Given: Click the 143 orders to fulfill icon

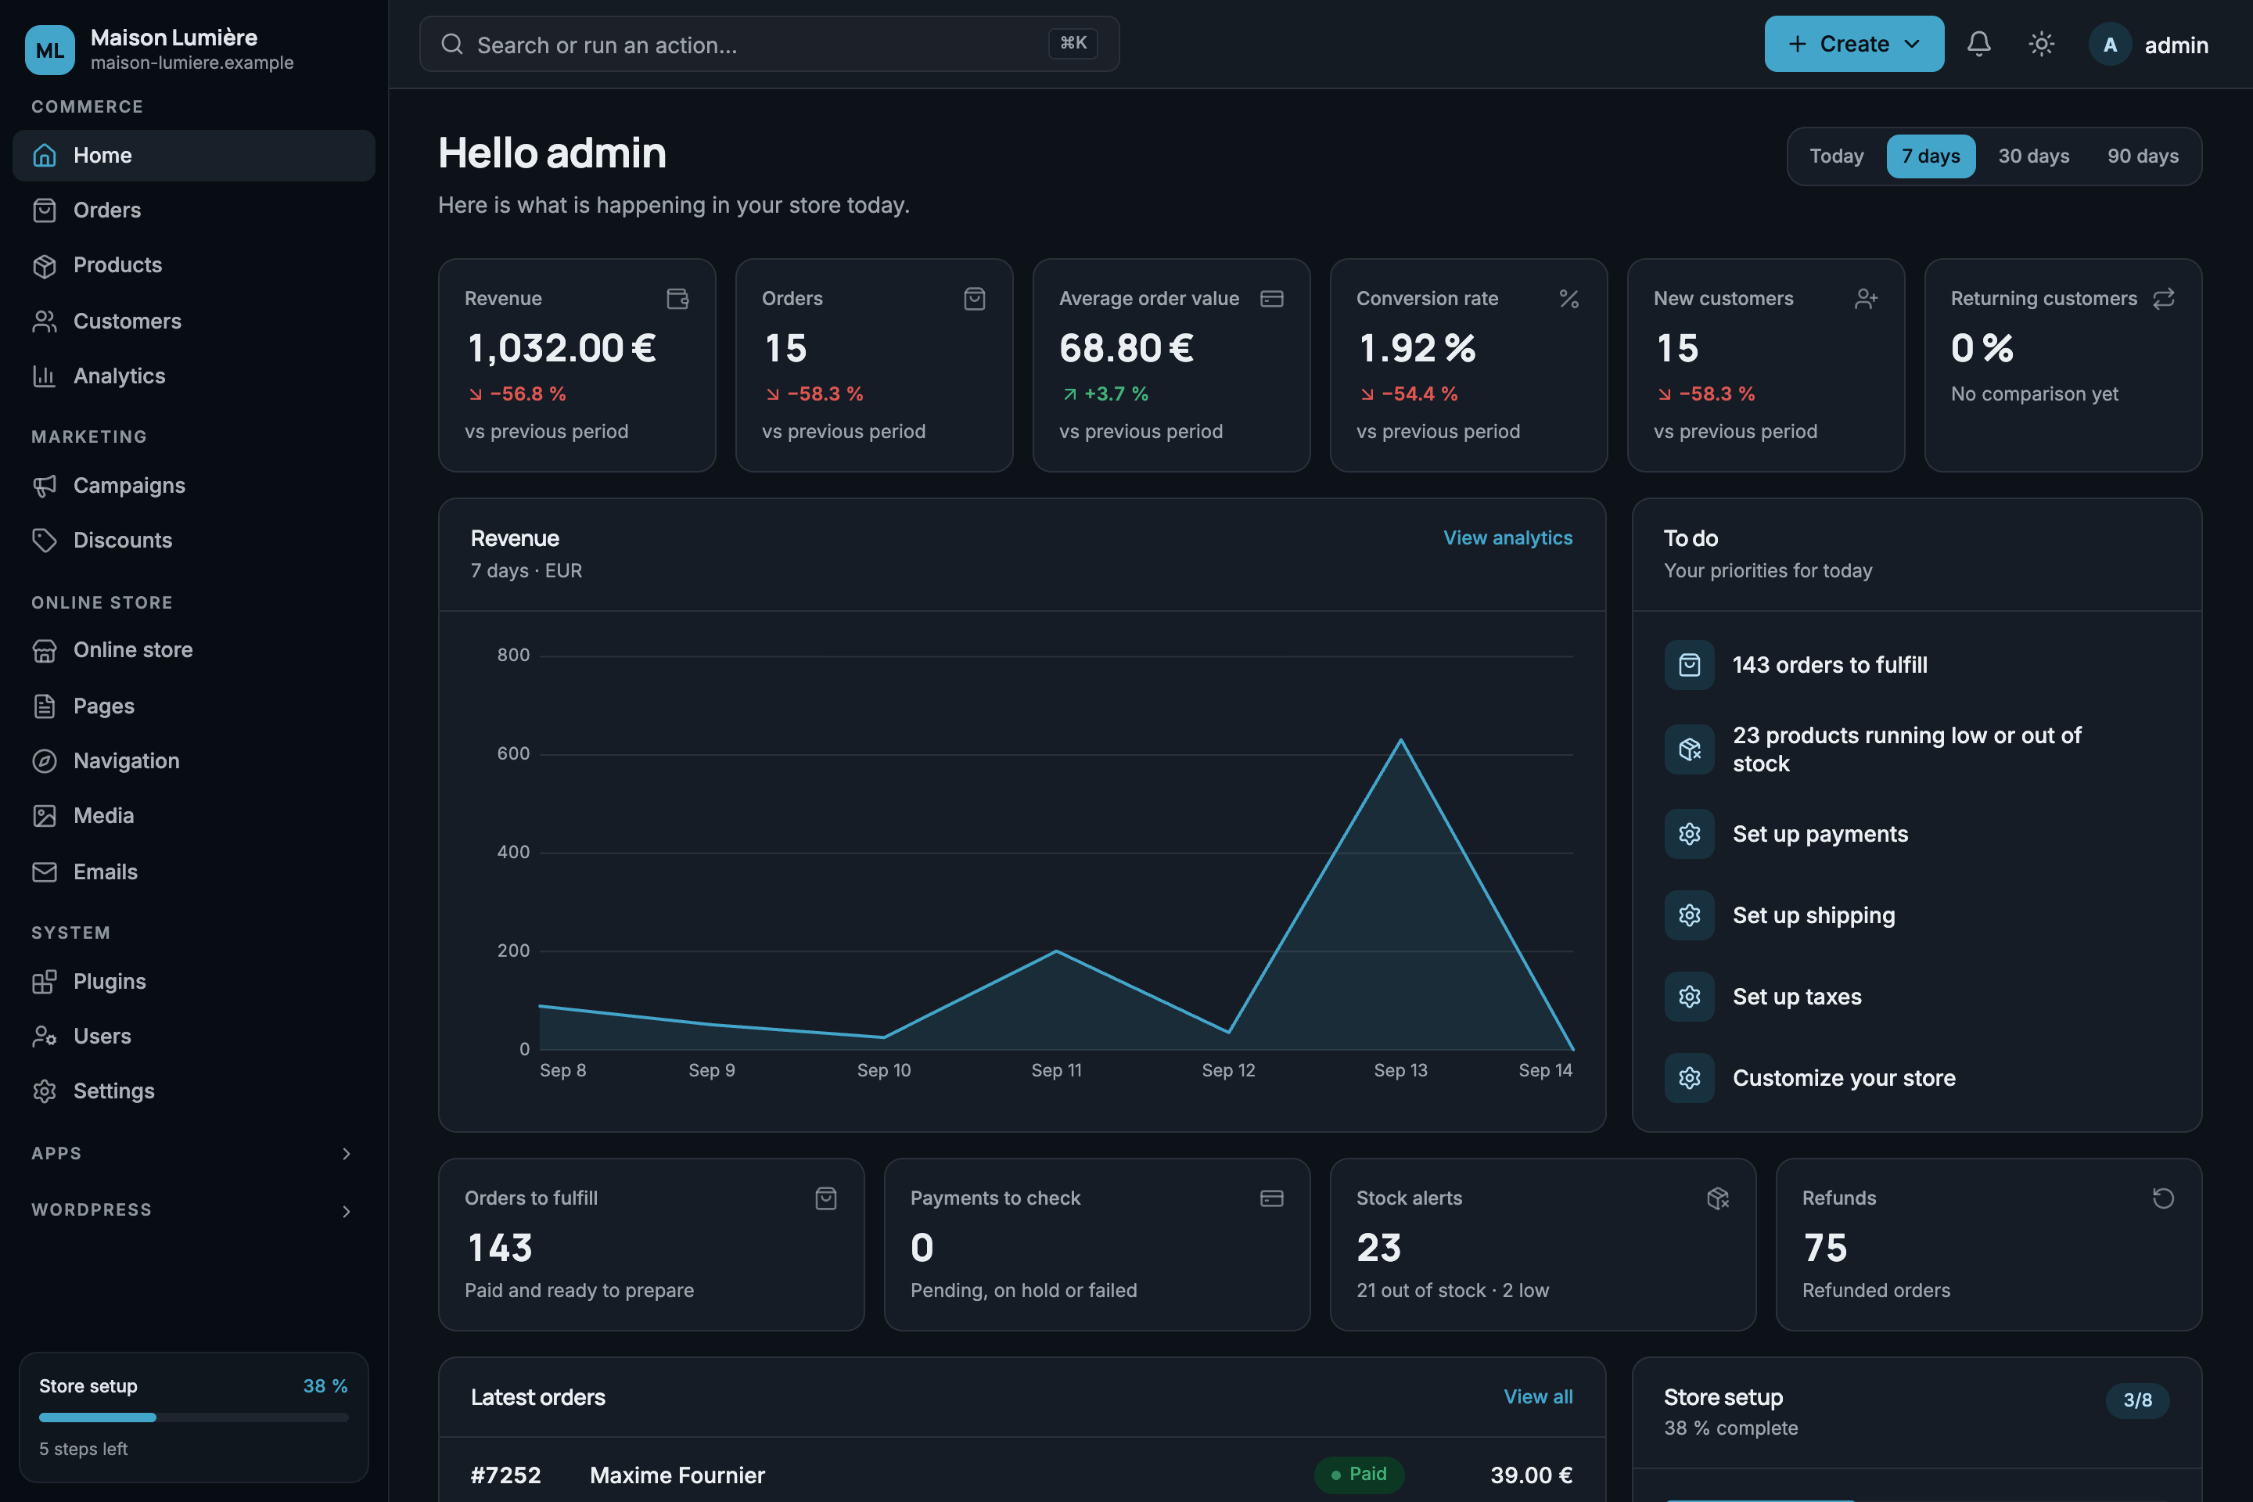Looking at the screenshot, I should (x=1690, y=665).
